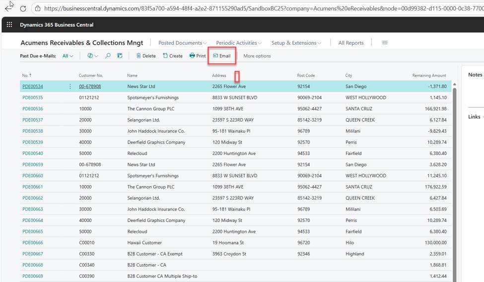Image resolution: width=484 pixels, height=282 pixels.
Task: Open record PDE00667
Action: [32, 254]
